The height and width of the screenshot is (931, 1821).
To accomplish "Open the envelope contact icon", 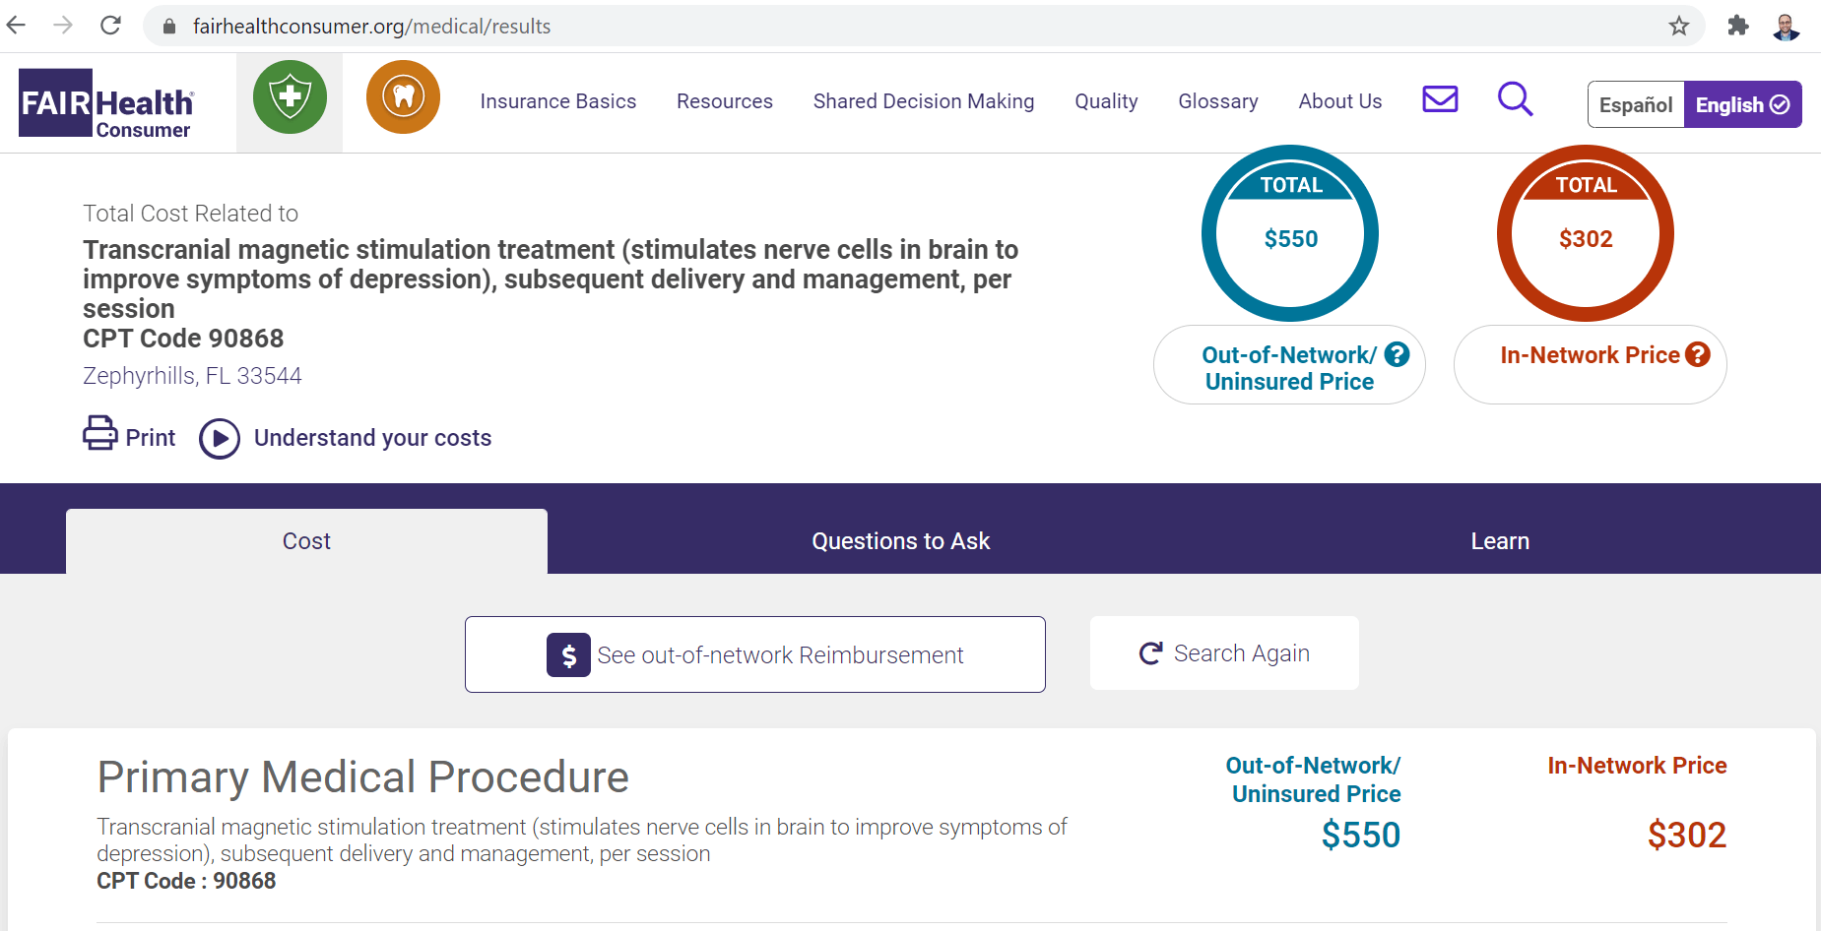I will pos(1440,99).
